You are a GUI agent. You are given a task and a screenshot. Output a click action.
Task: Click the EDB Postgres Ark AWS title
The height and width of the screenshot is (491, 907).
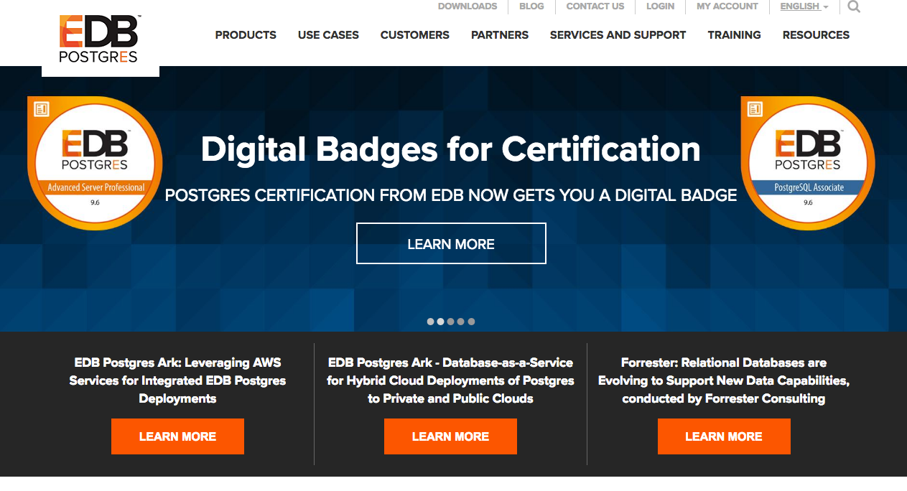click(x=177, y=380)
